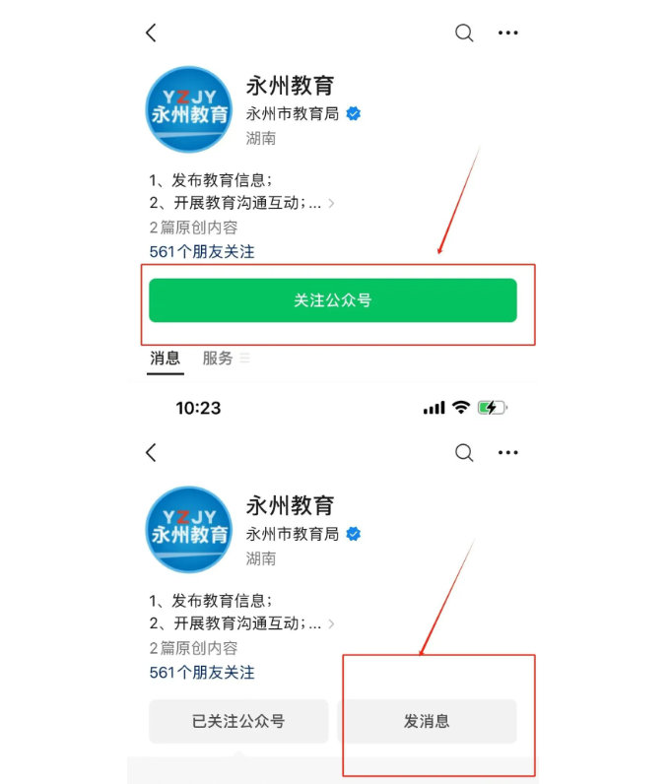Viewport: 669px width, 784px height.
Task: Tap the back arrow in the lower profile screen
Action: coord(151,452)
